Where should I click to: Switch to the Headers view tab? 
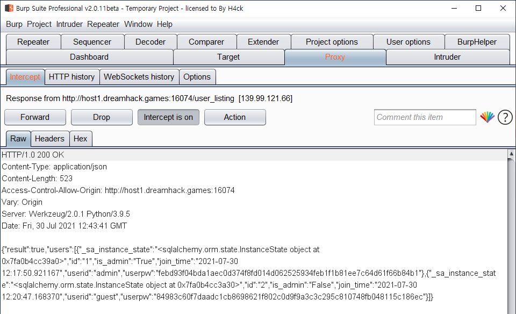[x=49, y=139]
